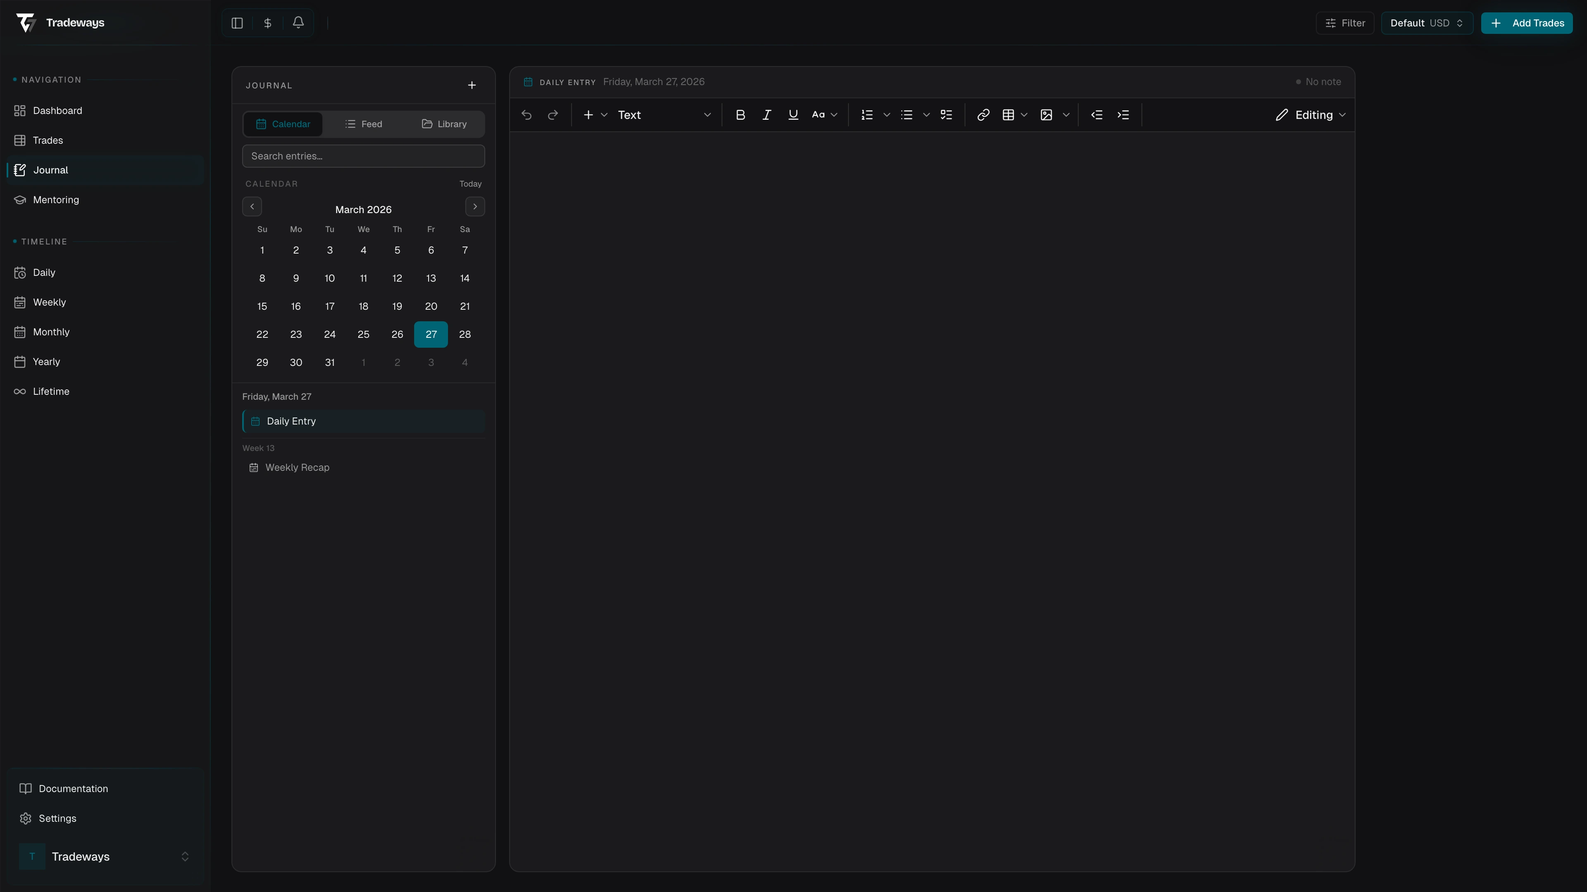Screen dimensions: 1587x892
Task: Open the Weekly timeline tab
Action: (x=49, y=301)
